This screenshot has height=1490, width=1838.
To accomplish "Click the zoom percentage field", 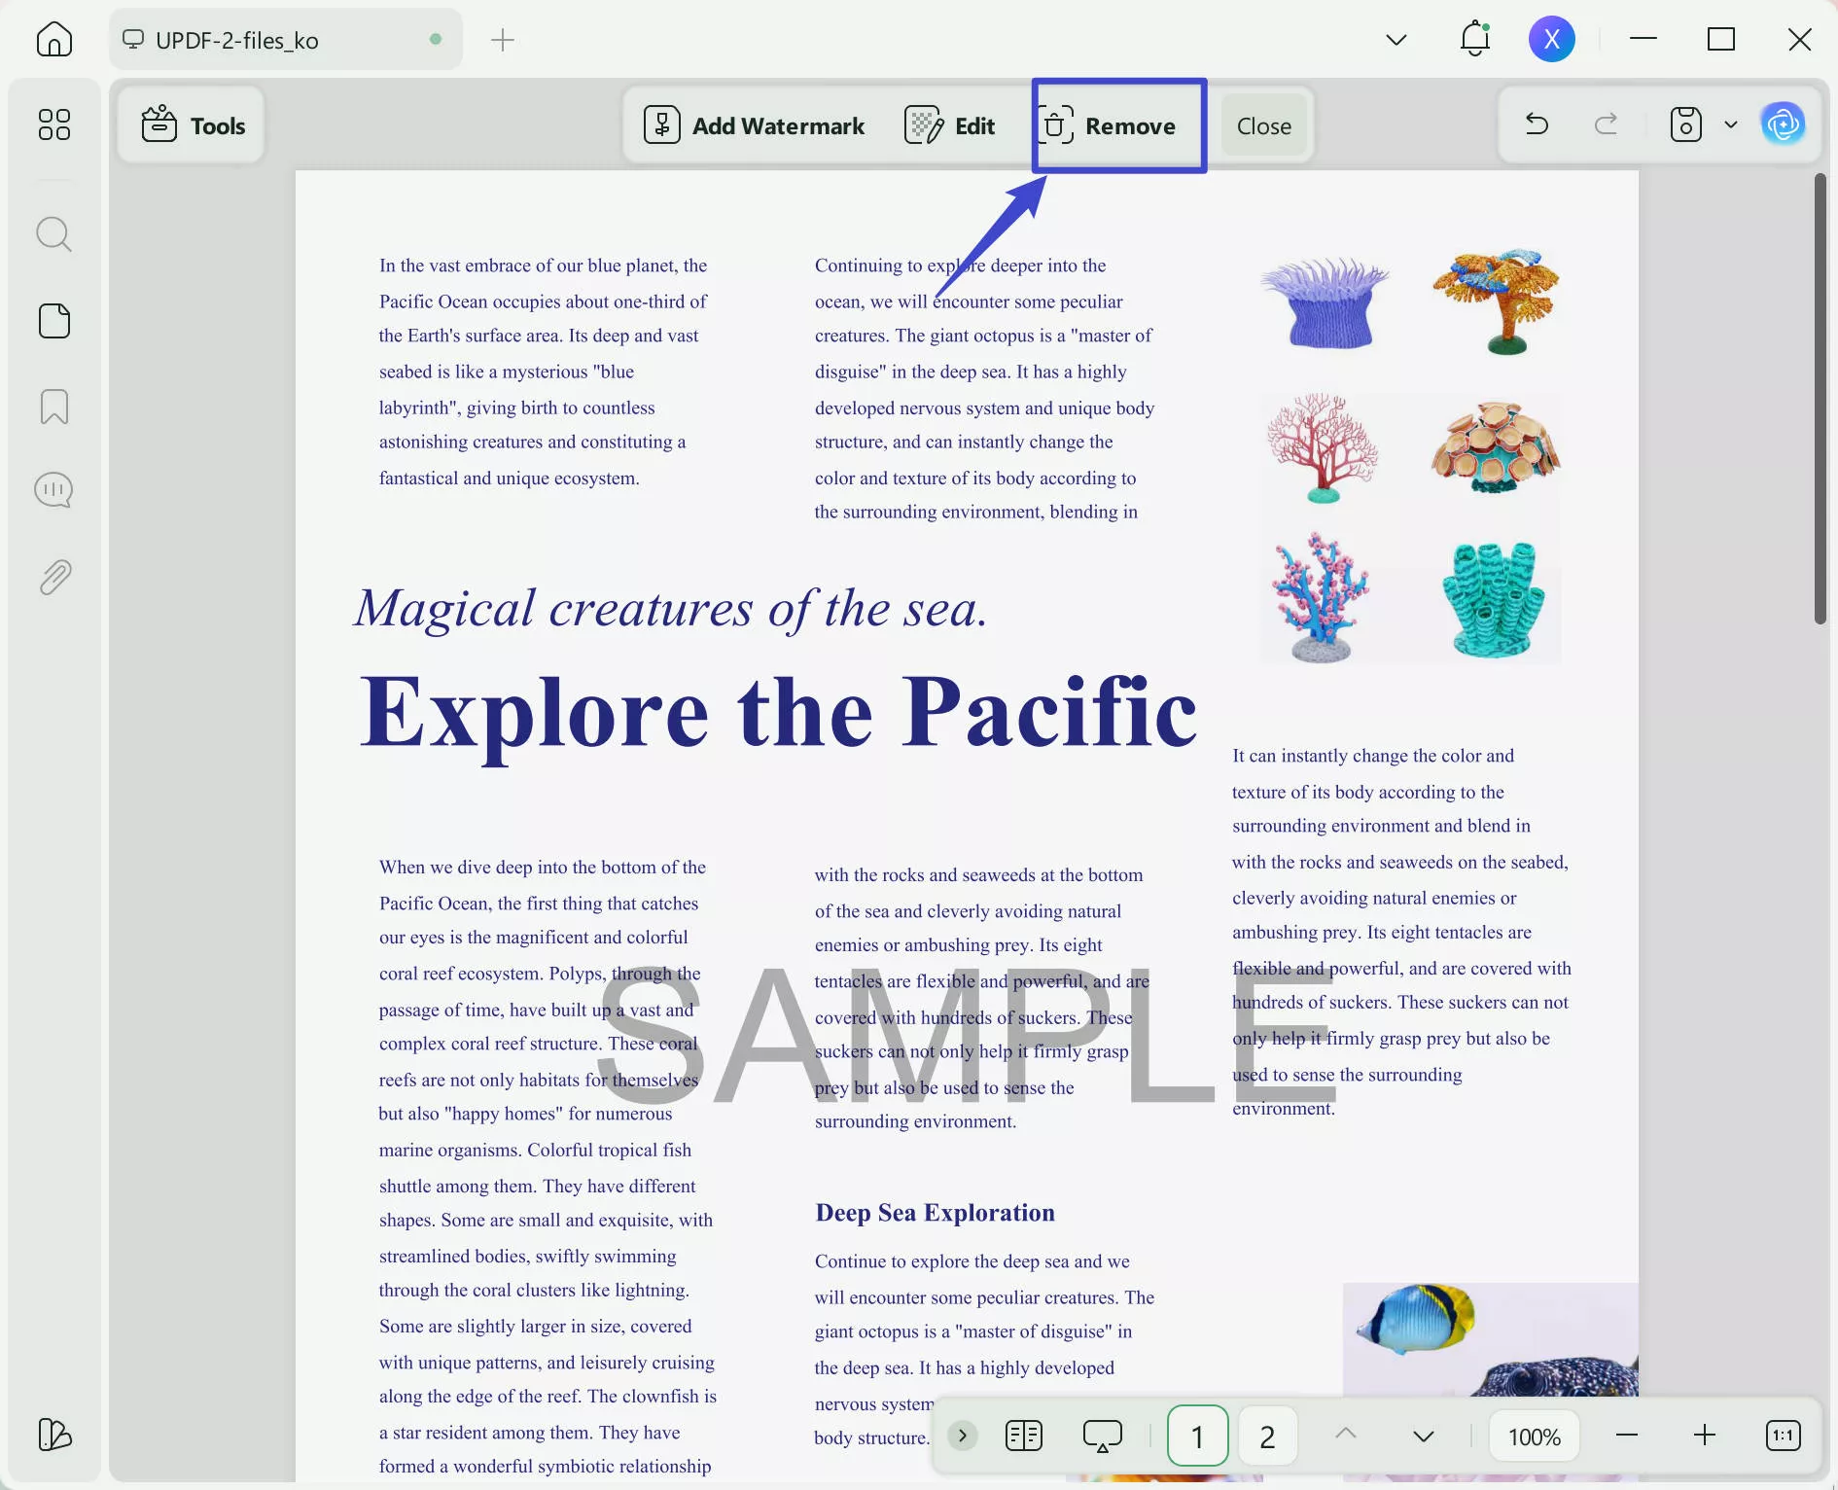I will [x=1534, y=1437].
